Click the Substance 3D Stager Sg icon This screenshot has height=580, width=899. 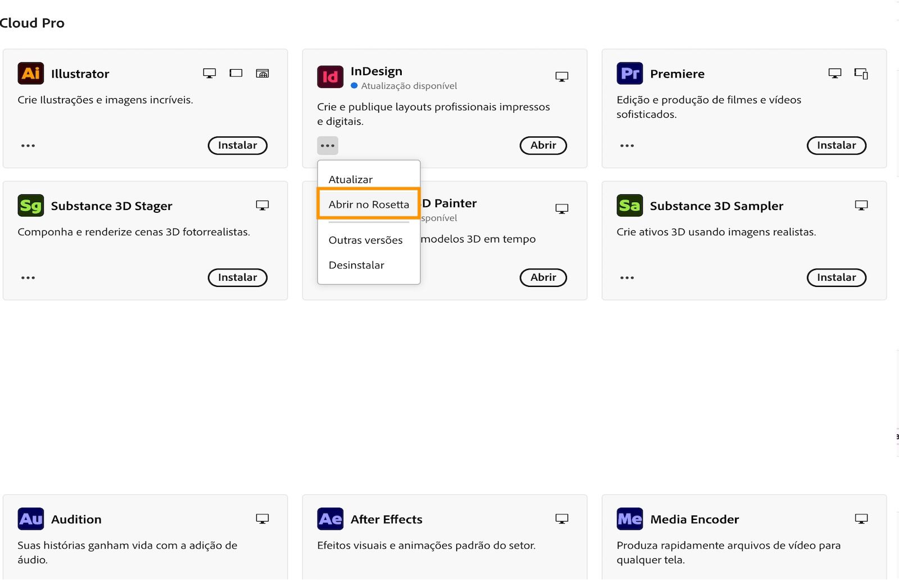[31, 205]
